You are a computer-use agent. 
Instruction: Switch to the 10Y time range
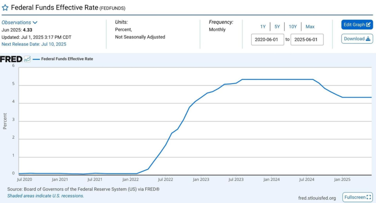point(293,27)
